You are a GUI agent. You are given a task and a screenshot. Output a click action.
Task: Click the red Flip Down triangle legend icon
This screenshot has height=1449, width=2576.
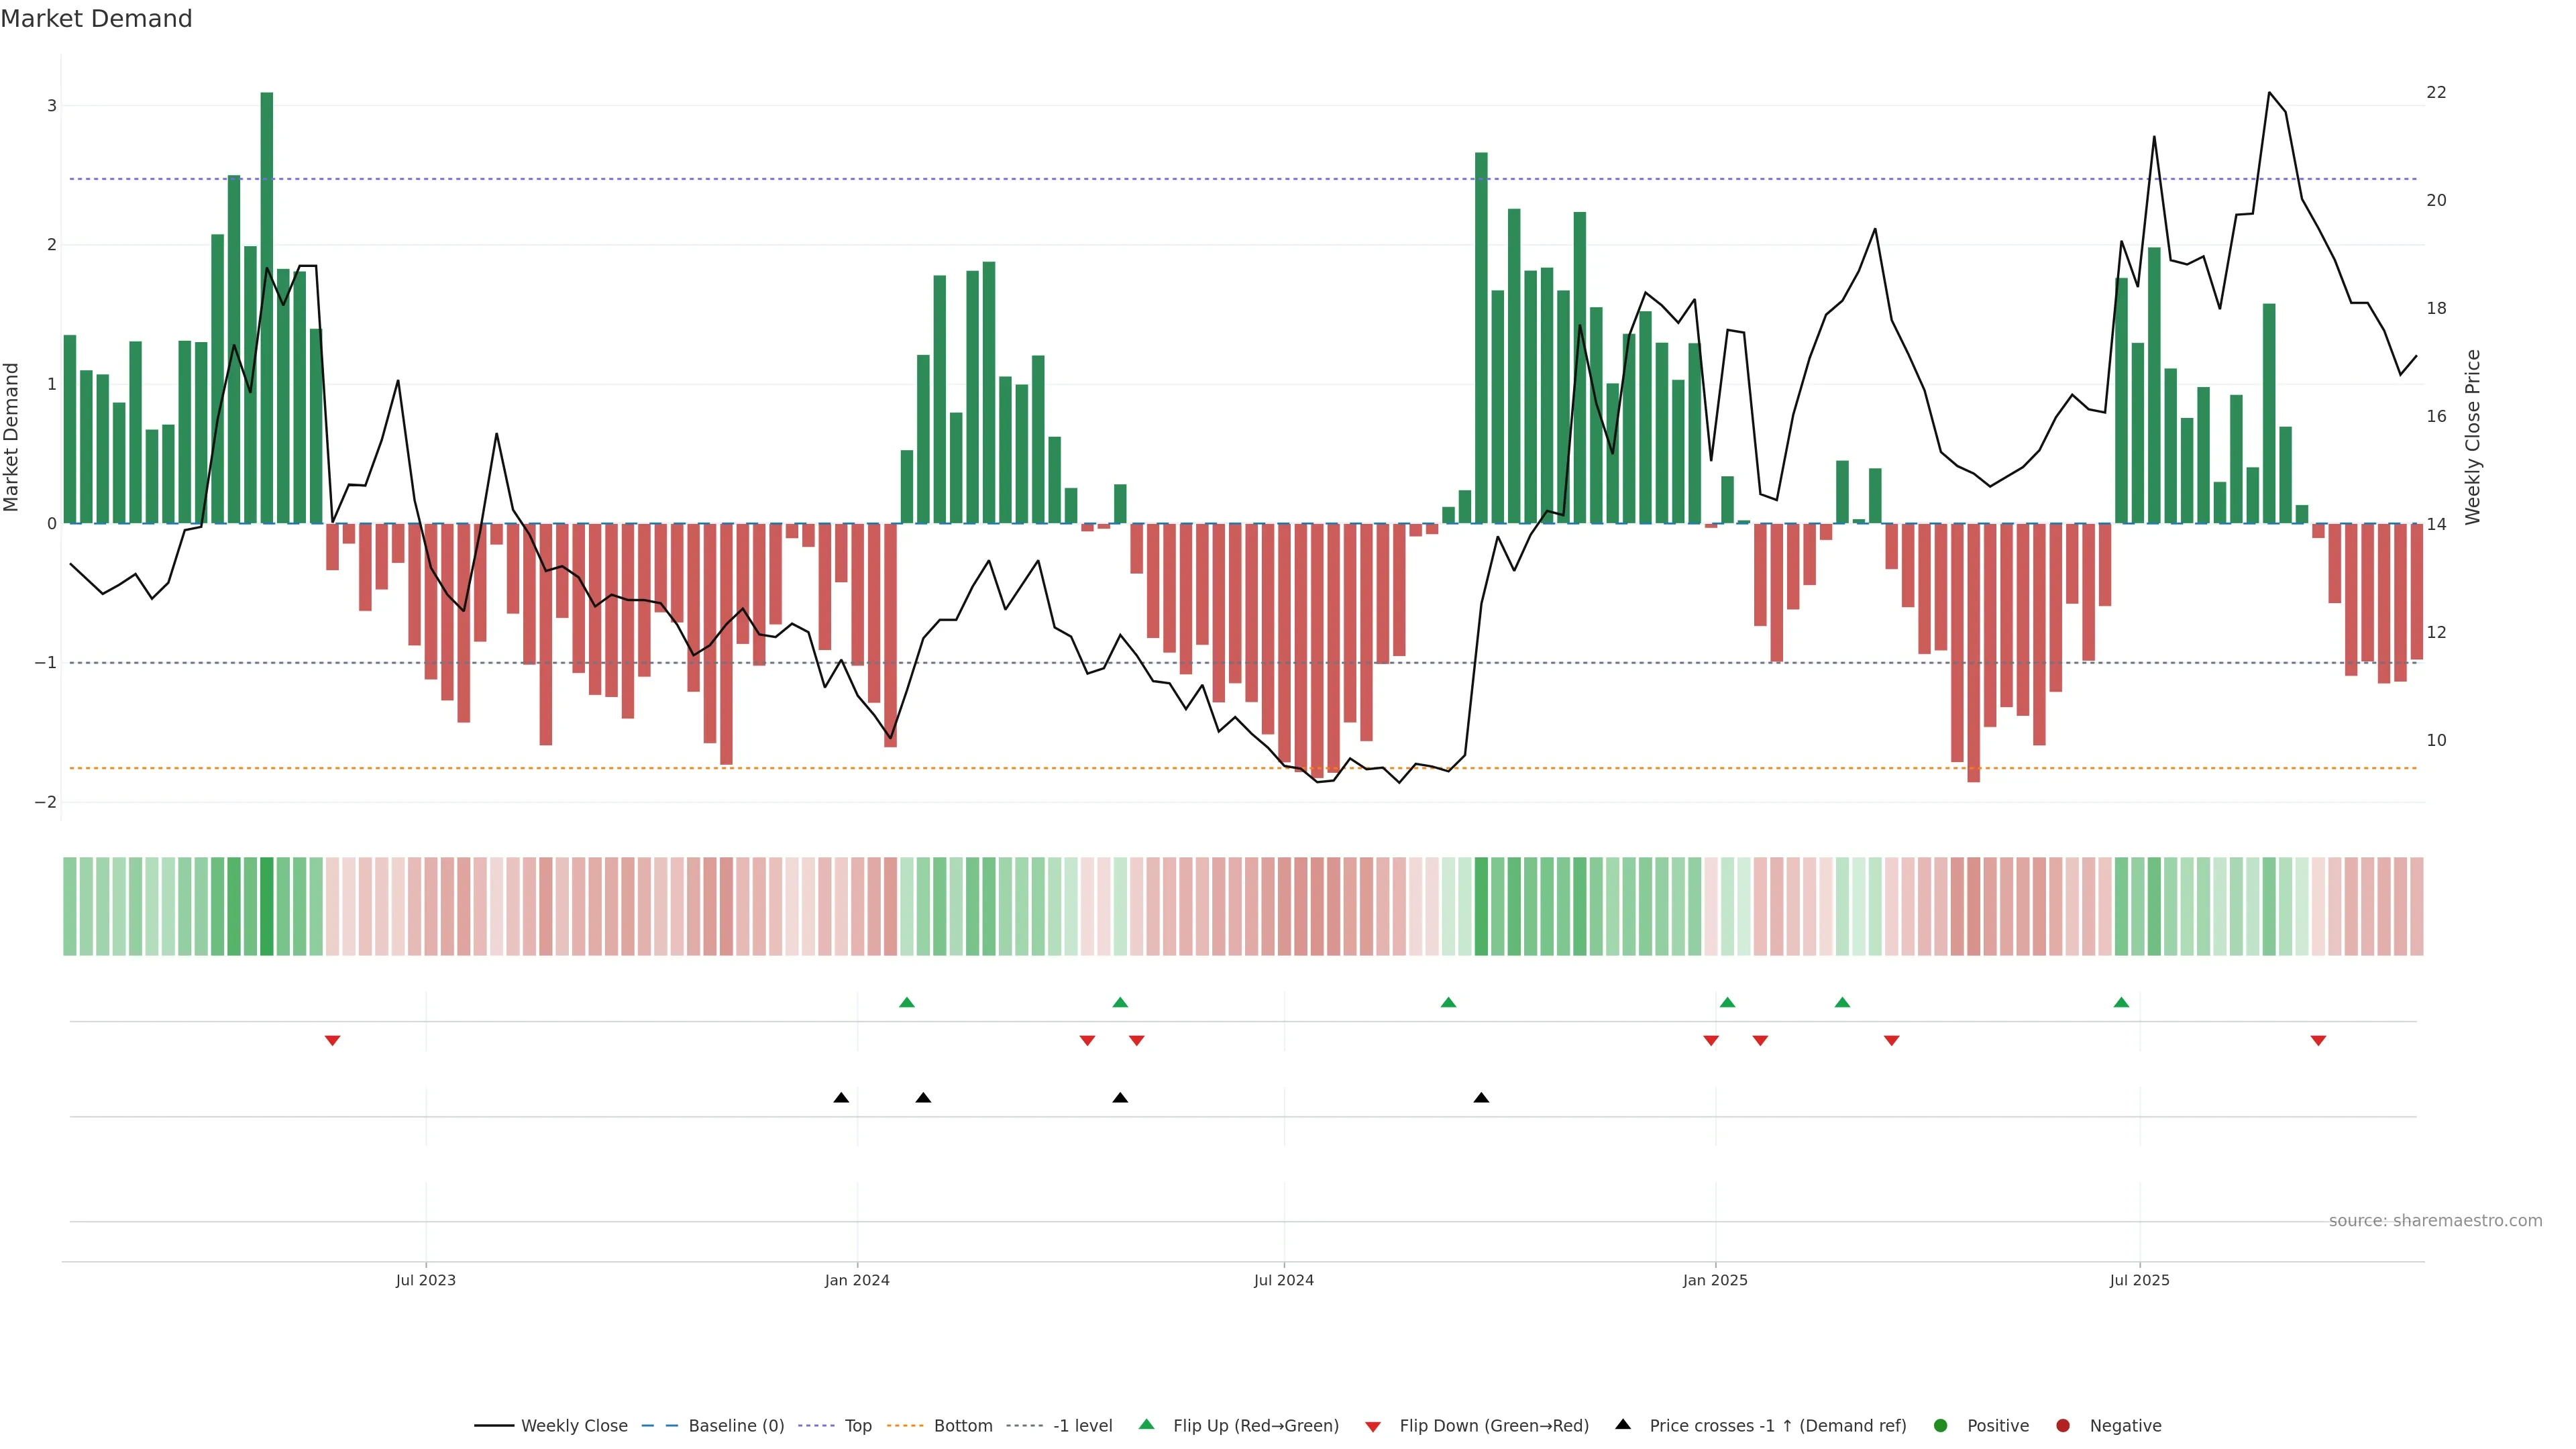pyautogui.click(x=1373, y=1426)
